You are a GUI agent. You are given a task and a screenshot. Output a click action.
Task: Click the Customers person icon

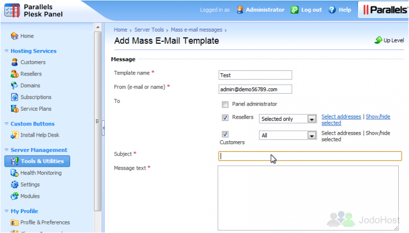14,62
